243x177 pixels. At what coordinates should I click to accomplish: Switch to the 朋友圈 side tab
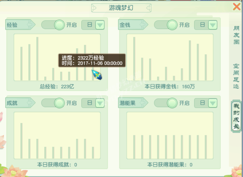click(236, 35)
